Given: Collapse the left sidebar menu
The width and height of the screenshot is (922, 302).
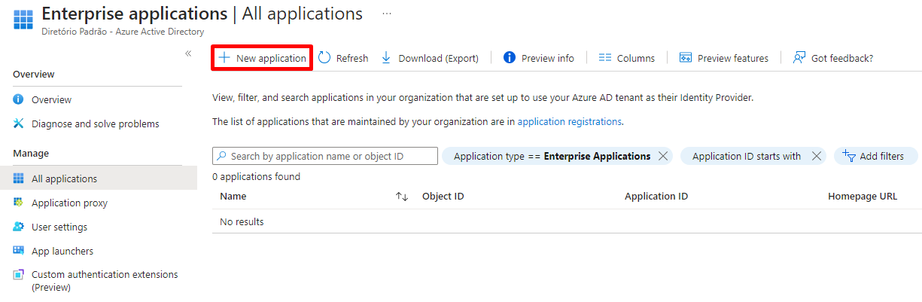Looking at the screenshot, I should [188, 53].
